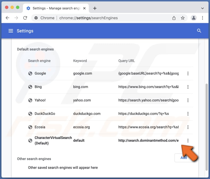Image resolution: width=210 pixels, height=179 pixels.
Task: Open the profile avatar menu
Action: coord(194,18)
